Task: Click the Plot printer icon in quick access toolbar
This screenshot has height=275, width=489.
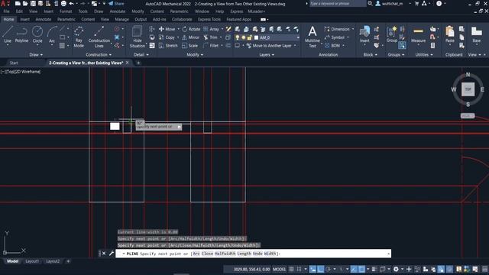Action: 63,3
